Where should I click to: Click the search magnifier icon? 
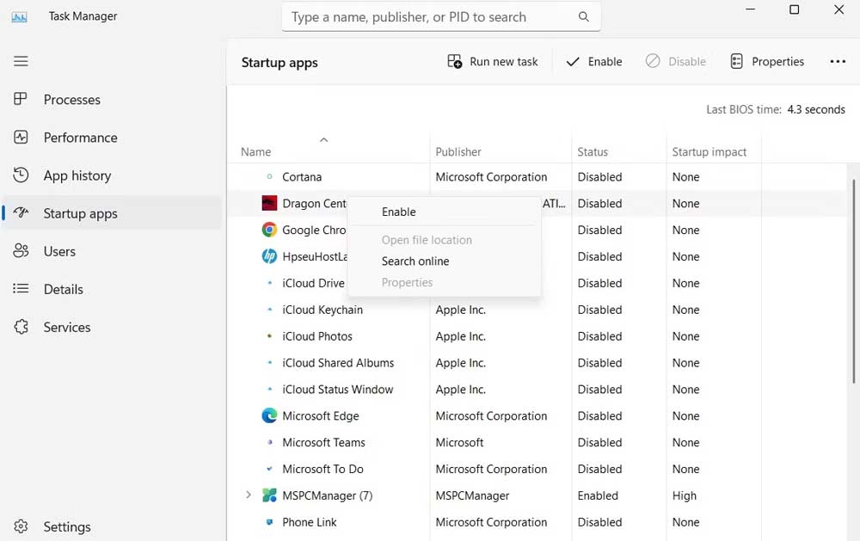coord(584,16)
